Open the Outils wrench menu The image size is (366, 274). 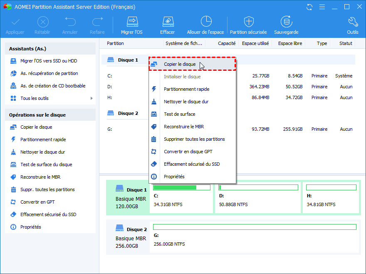click(x=352, y=25)
